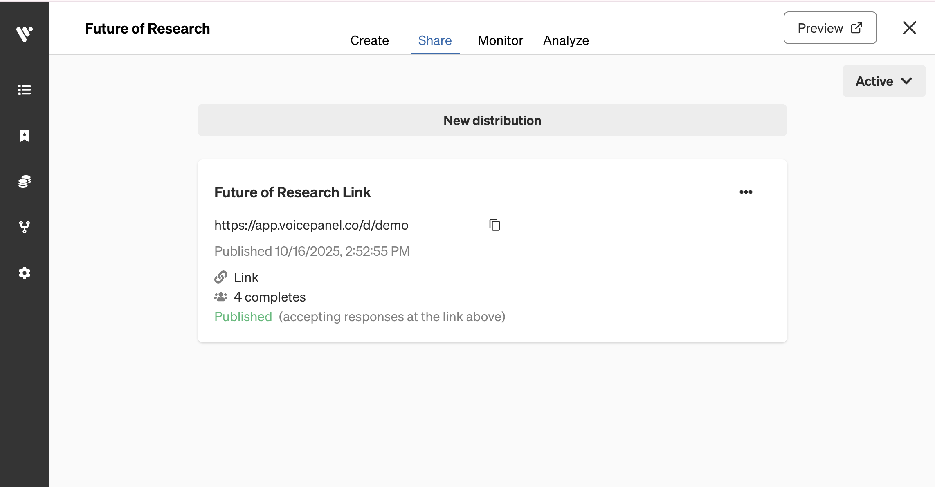Switch to the Analyze tab

pyautogui.click(x=566, y=40)
